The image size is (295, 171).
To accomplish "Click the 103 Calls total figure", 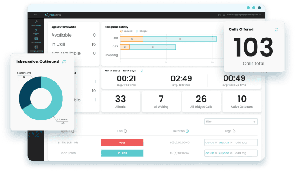I will (x=253, y=47).
